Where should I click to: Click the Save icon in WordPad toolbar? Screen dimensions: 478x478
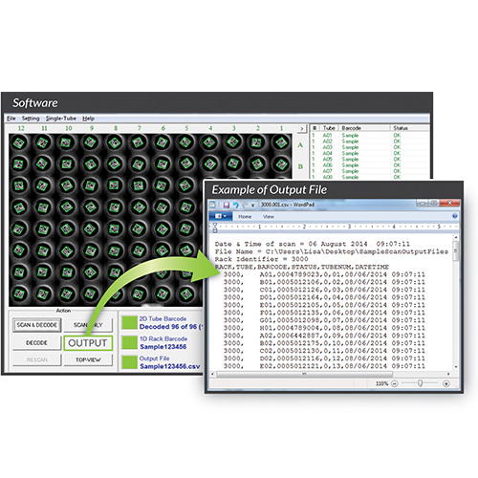click(227, 205)
